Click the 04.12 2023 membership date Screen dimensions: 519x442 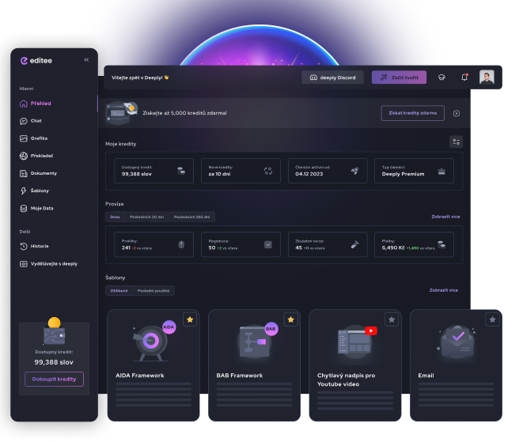[309, 174]
